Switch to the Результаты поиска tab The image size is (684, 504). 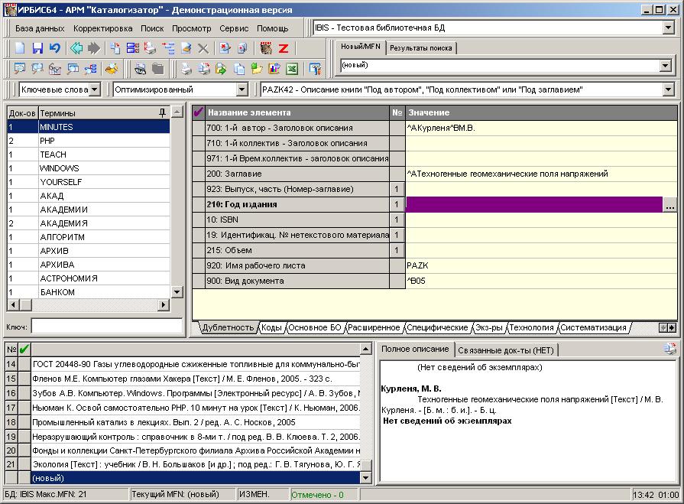pyautogui.click(x=420, y=47)
